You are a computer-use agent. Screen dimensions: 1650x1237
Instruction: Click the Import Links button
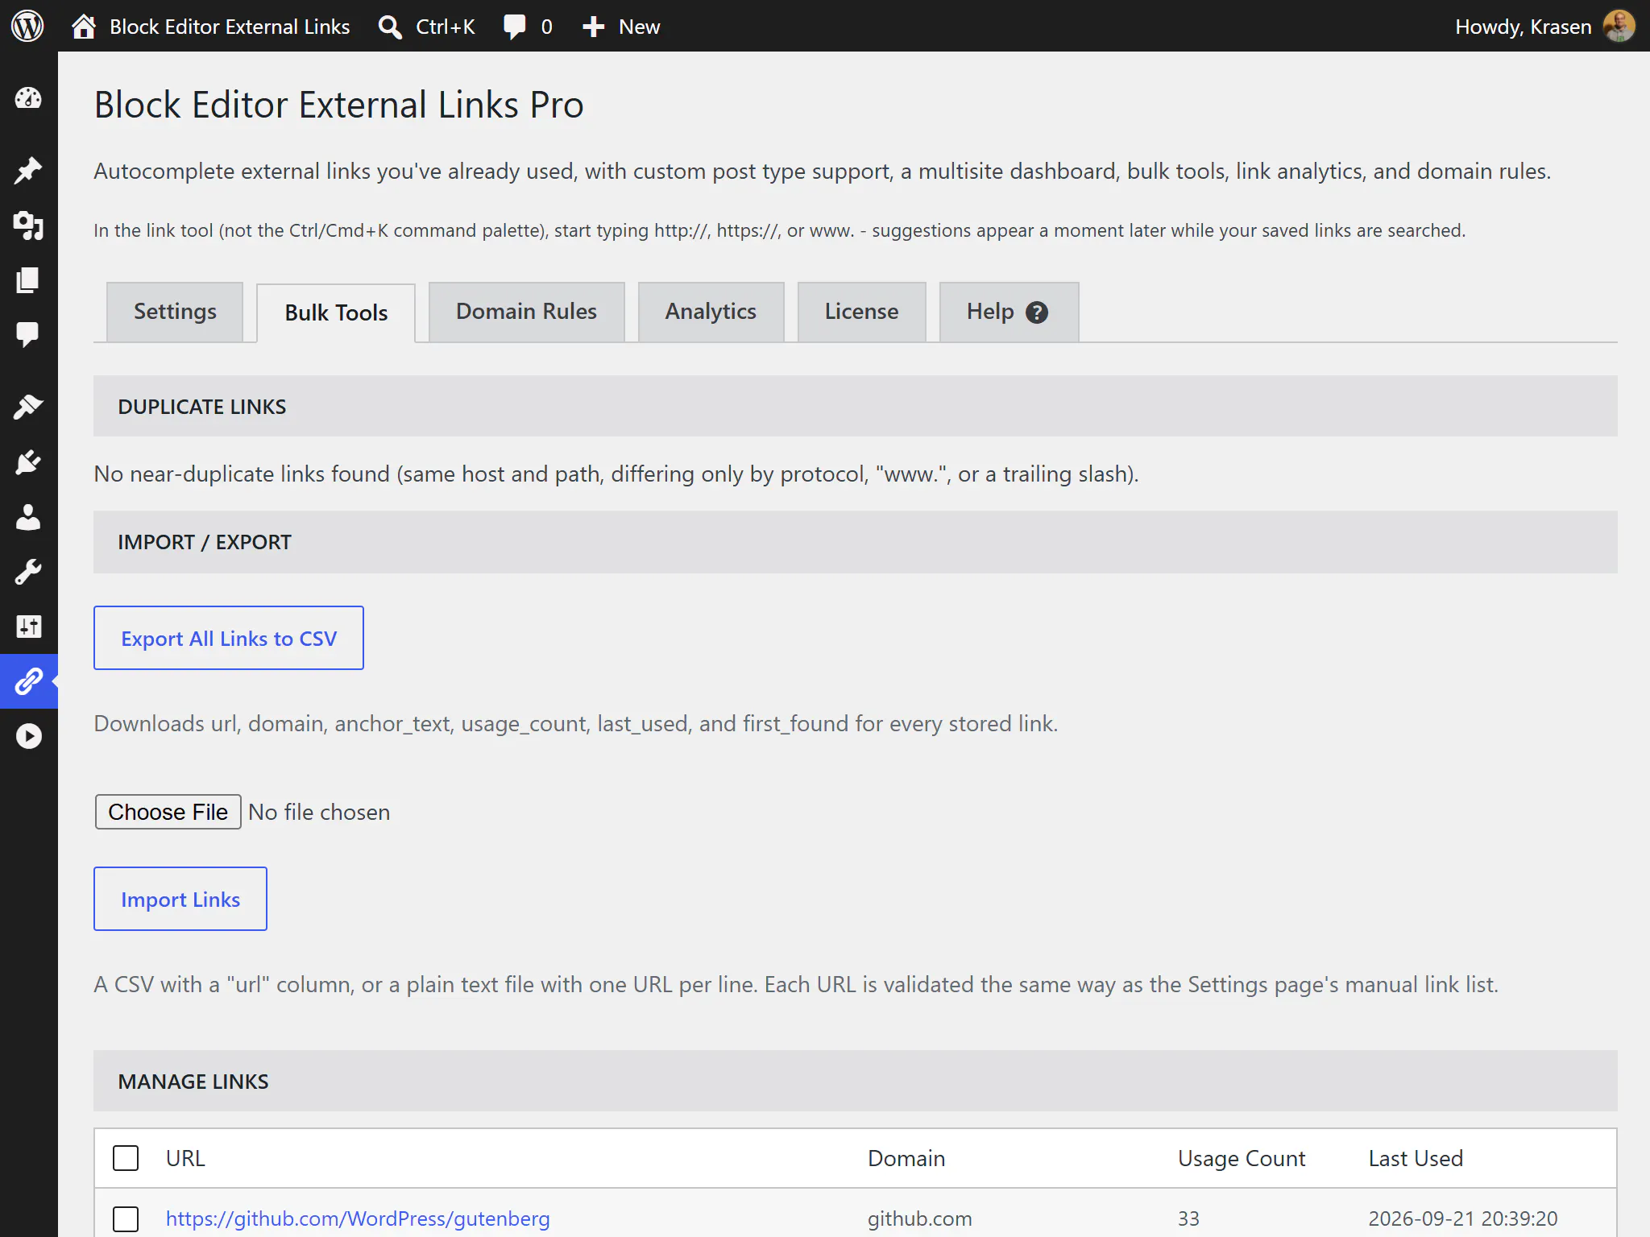[x=180, y=899]
